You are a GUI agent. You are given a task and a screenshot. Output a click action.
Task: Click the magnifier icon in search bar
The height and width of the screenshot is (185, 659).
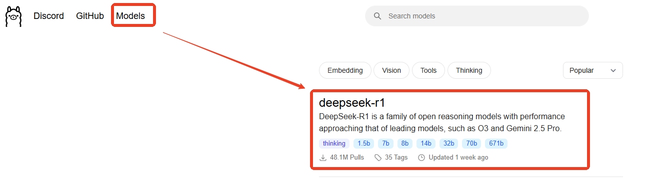[x=377, y=16]
